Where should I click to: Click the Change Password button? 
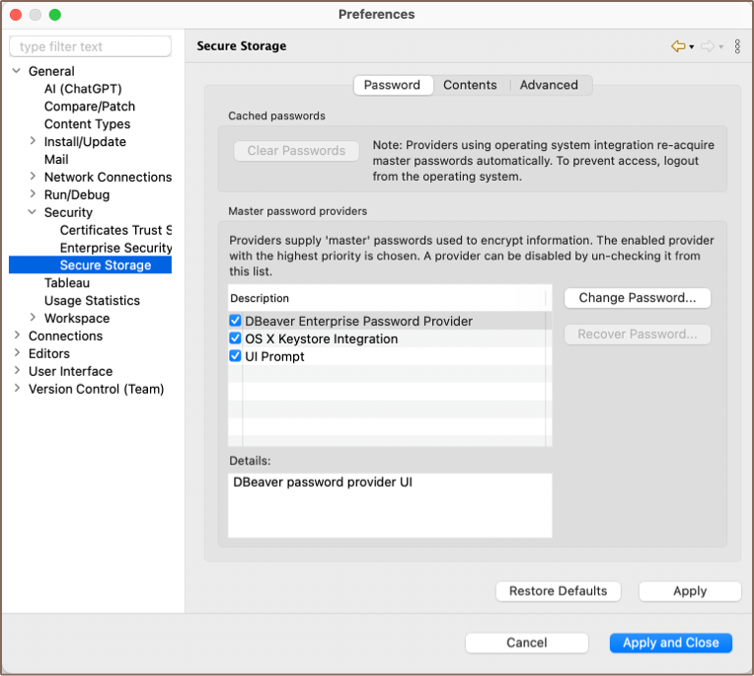pos(638,298)
